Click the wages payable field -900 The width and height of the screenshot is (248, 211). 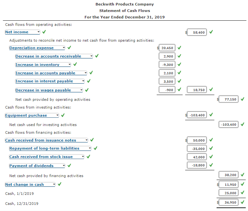coord(167,90)
